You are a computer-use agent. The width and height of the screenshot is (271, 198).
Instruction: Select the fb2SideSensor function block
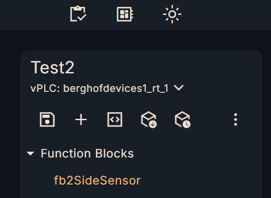tap(97, 180)
